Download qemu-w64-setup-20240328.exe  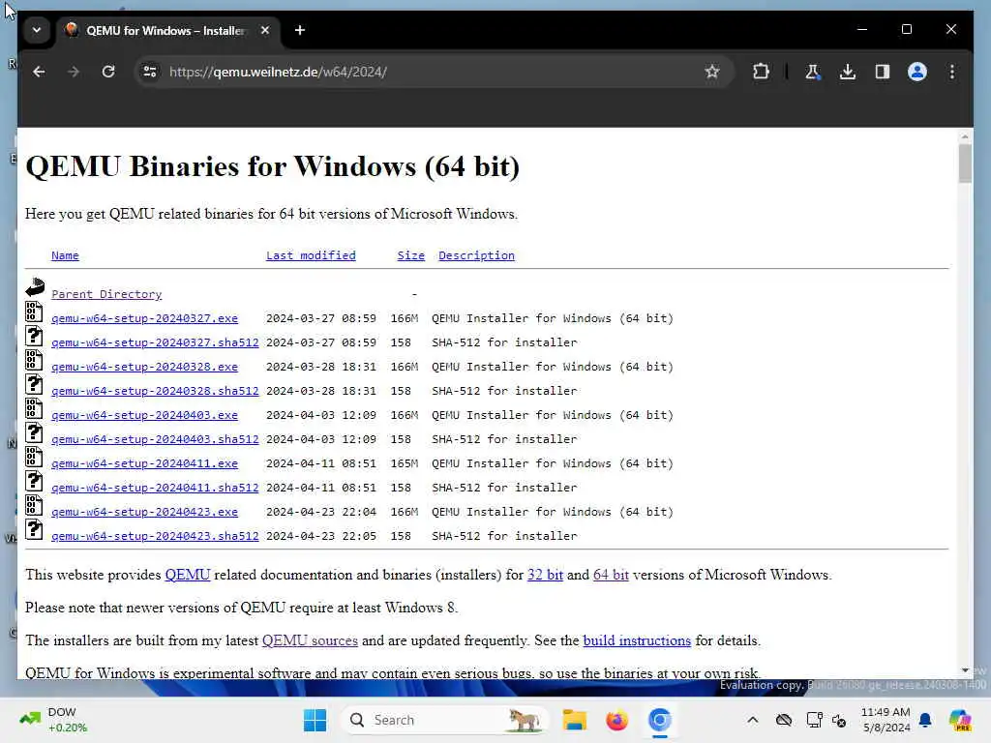[145, 367]
